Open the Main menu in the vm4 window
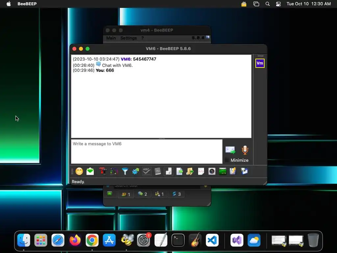Viewport: 337px width, 253px height. point(111,38)
